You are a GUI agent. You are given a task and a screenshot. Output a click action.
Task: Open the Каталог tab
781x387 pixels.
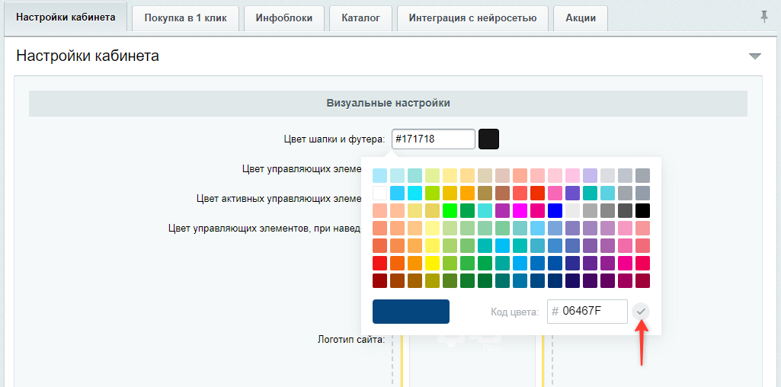tap(361, 18)
